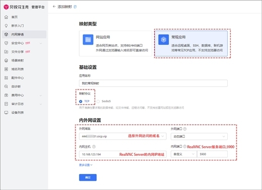Image resolution: width=262 pixels, height=190 pixels.
Task: Click the blue 常规应用 hexagon icon
Action: tap(163, 40)
